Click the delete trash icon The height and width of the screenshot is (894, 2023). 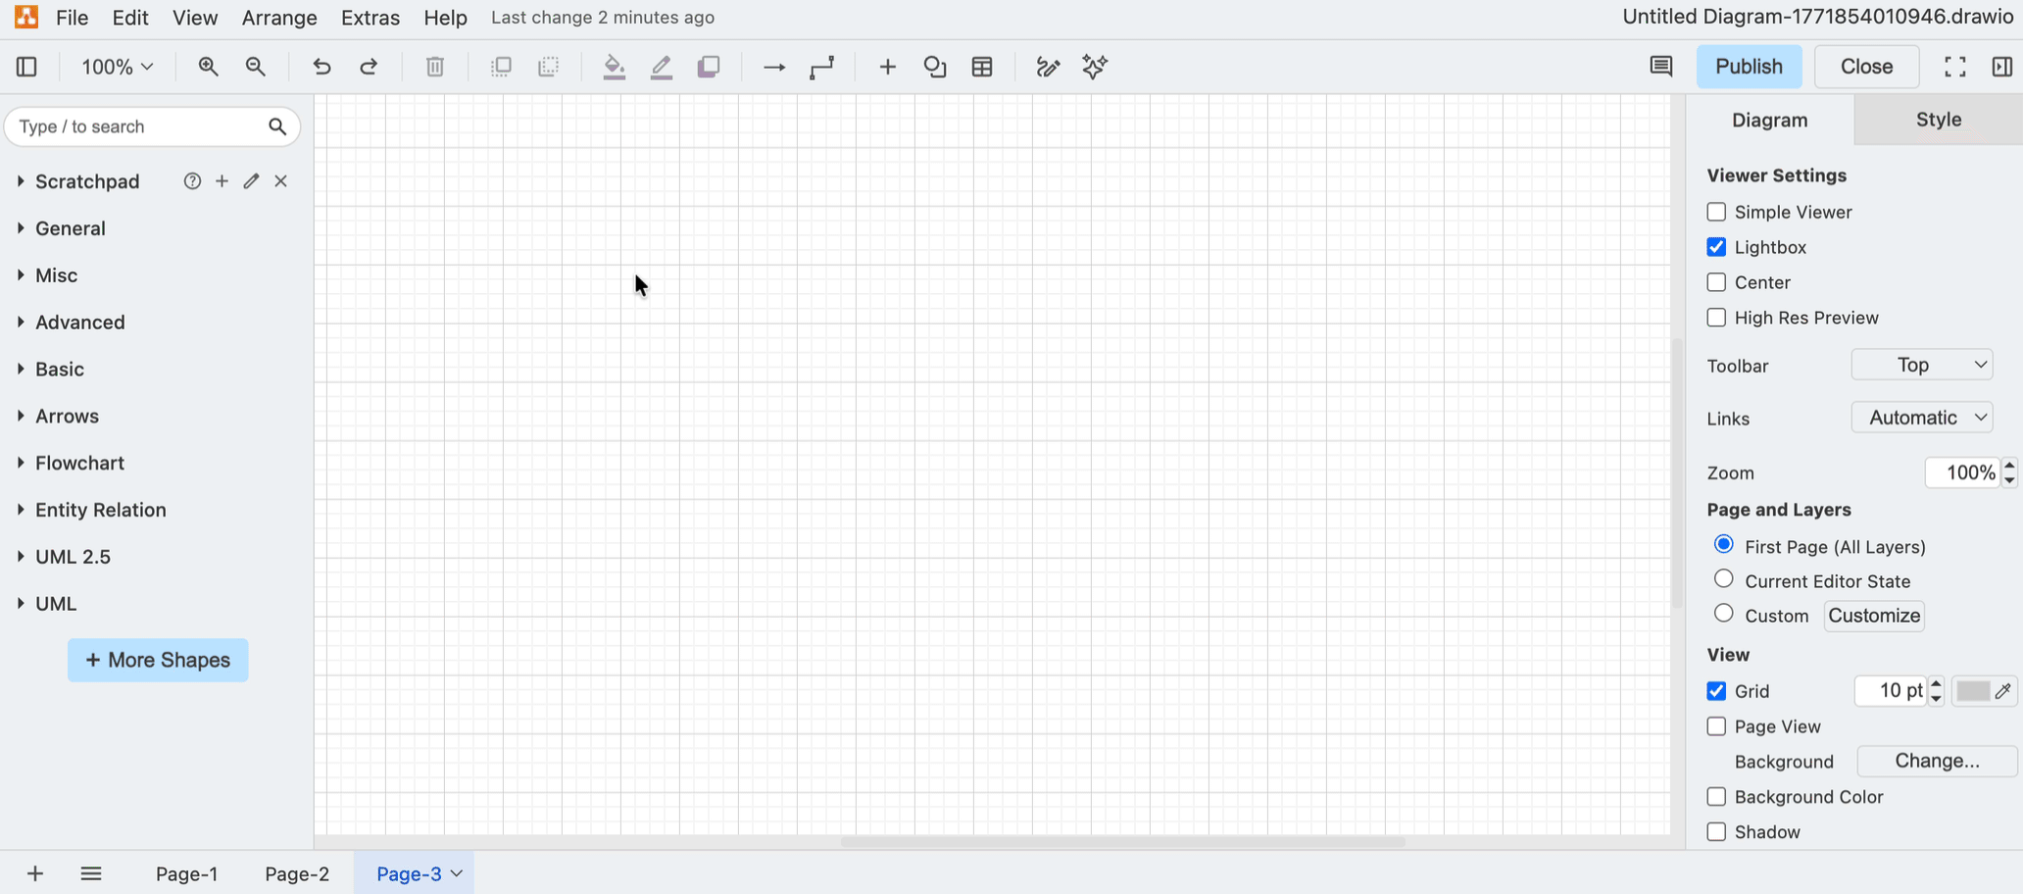pyautogui.click(x=435, y=67)
